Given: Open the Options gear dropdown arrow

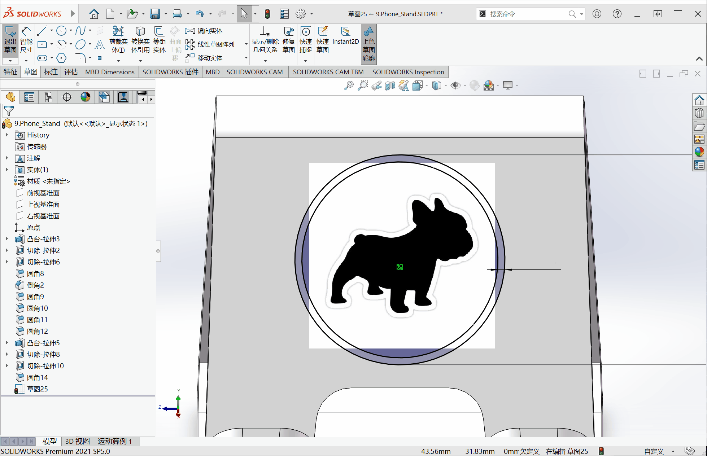Looking at the screenshot, I should point(311,14).
